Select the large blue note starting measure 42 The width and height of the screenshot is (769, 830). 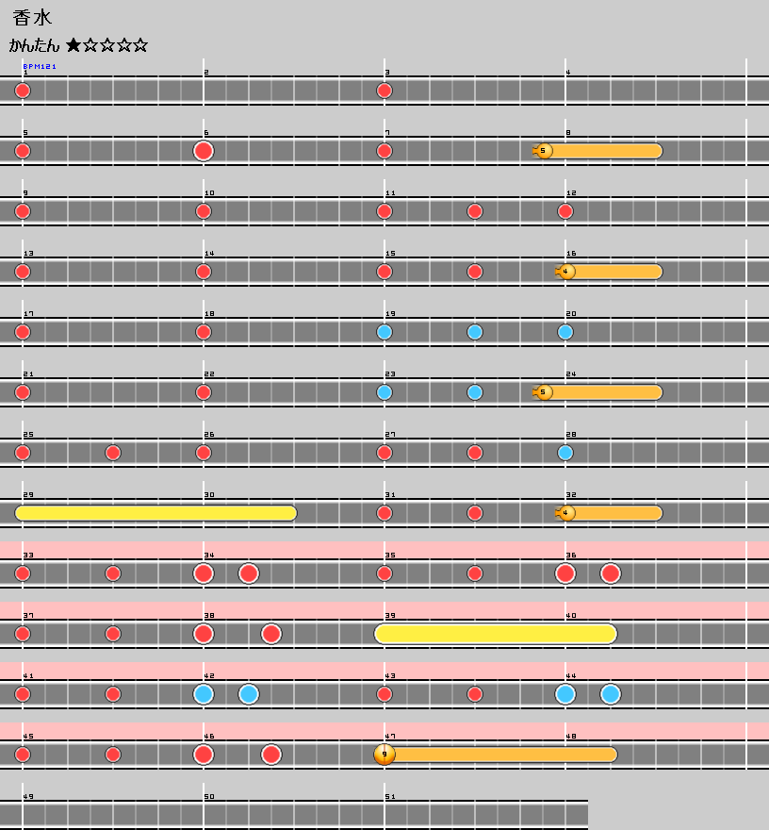click(204, 694)
